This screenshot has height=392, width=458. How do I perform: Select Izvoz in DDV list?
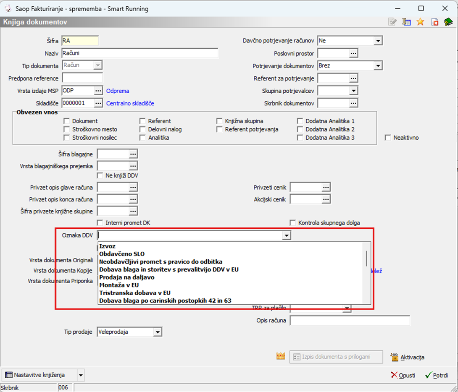[x=231, y=246]
